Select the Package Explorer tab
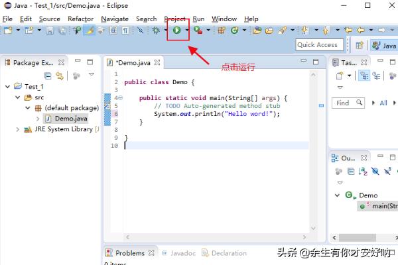Viewport: 398px width, 265px height. 33,62
